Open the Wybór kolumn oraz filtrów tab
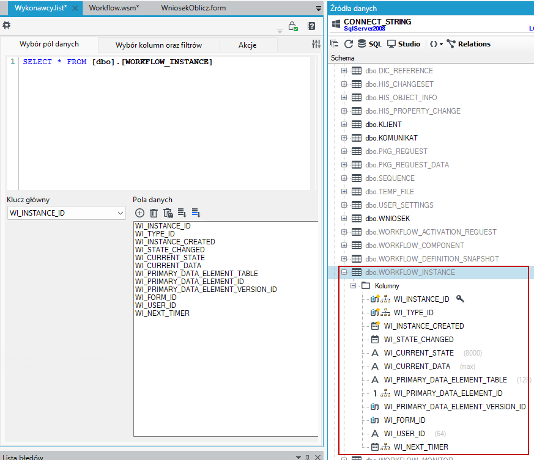534x460 pixels. pyautogui.click(x=158, y=45)
